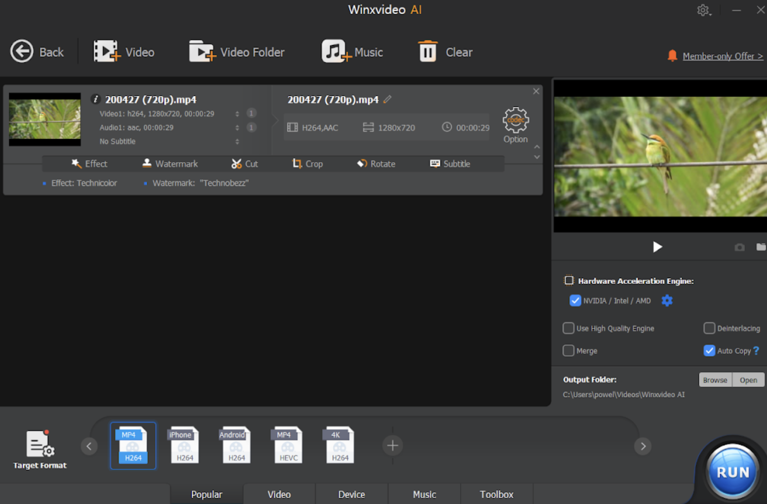Open the Cut scissors tool
Screen dimensions: 767x504
[x=244, y=164]
